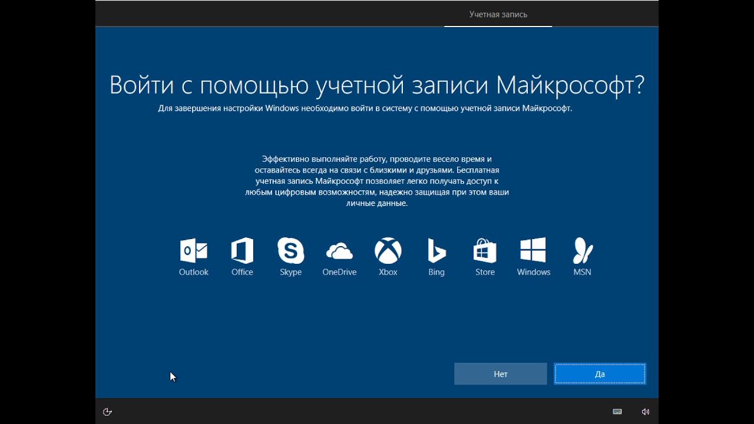This screenshot has width=754, height=424.
Task: Click paragraph beginning Эффективно выполняйте работу
Action: (x=377, y=181)
